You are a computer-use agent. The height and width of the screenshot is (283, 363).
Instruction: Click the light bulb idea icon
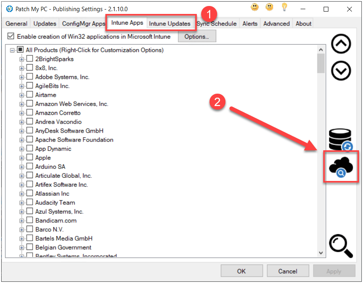click(x=284, y=7)
